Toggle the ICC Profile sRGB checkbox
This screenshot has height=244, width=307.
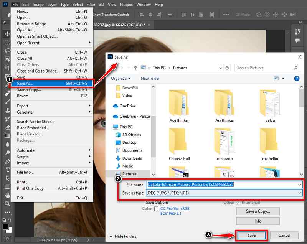(156, 209)
